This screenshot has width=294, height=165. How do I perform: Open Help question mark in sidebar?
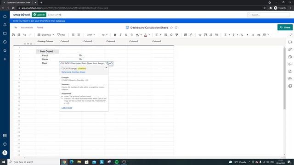(x=5, y=144)
